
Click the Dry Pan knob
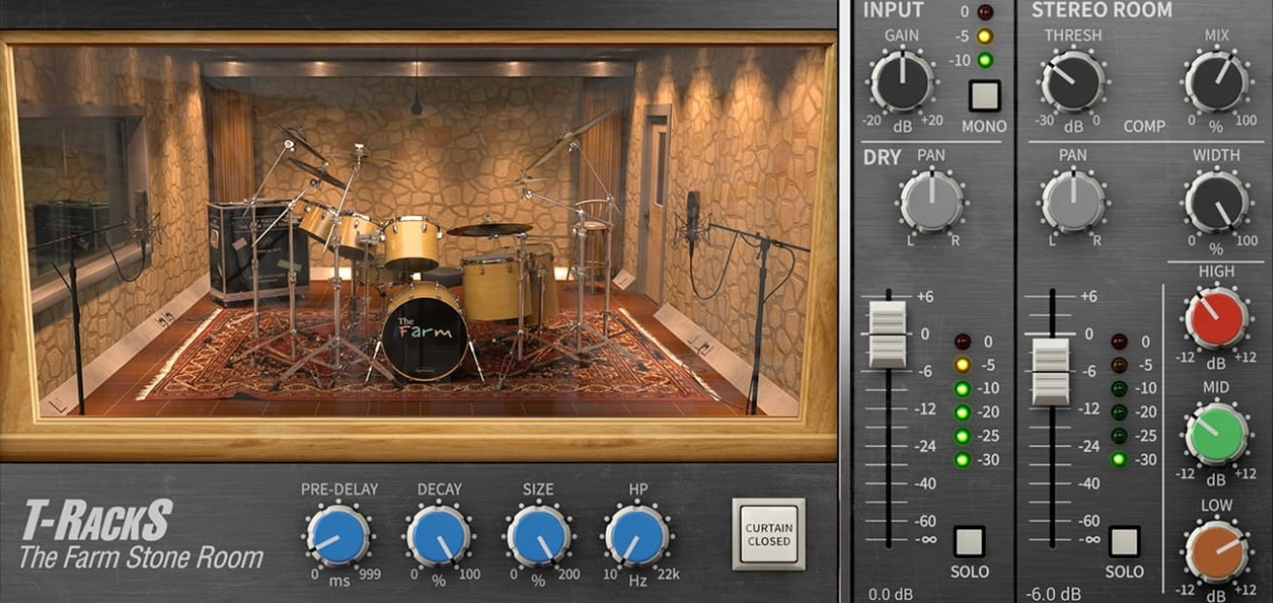pos(932,202)
